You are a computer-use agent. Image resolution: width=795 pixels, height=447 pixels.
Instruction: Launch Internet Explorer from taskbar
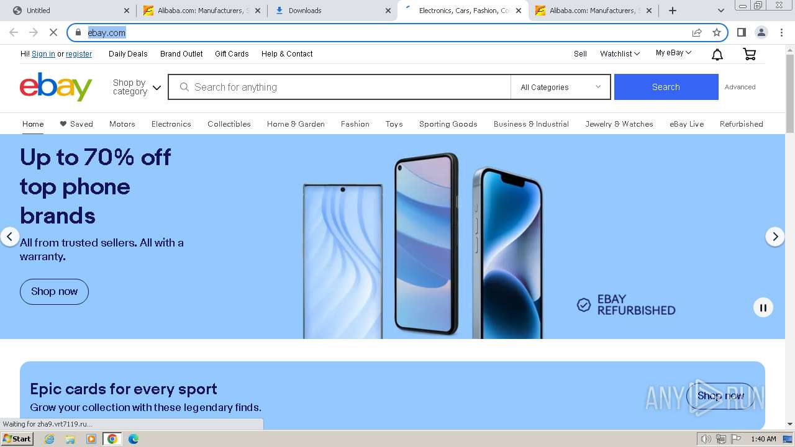point(49,439)
